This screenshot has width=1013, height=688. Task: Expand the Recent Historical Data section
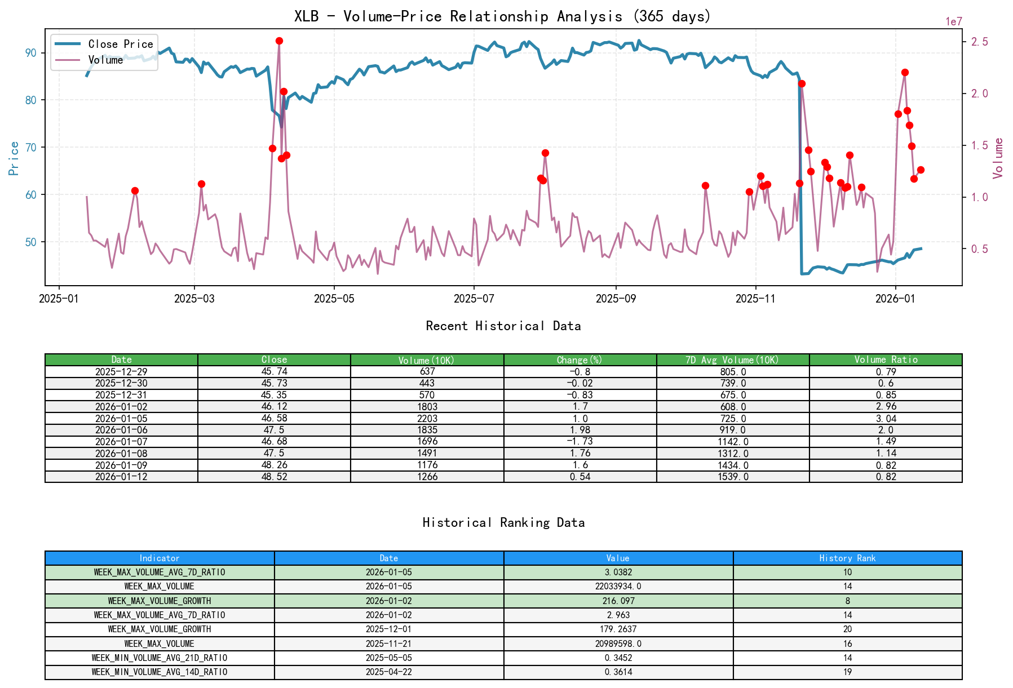point(503,326)
